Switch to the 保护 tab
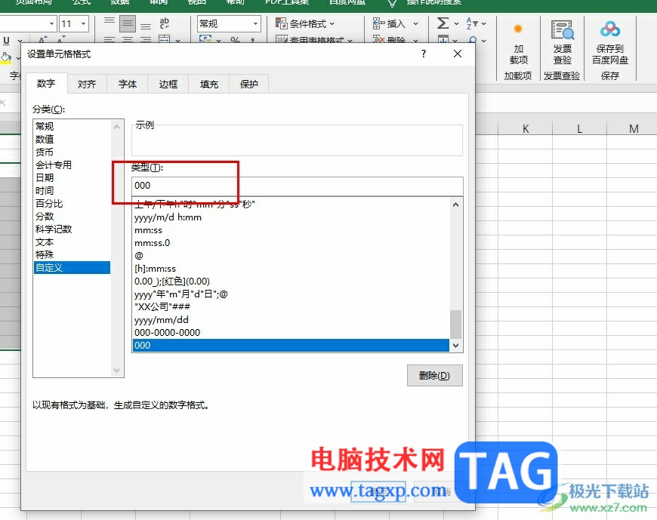Viewport: 657px width, 520px height. (249, 85)
